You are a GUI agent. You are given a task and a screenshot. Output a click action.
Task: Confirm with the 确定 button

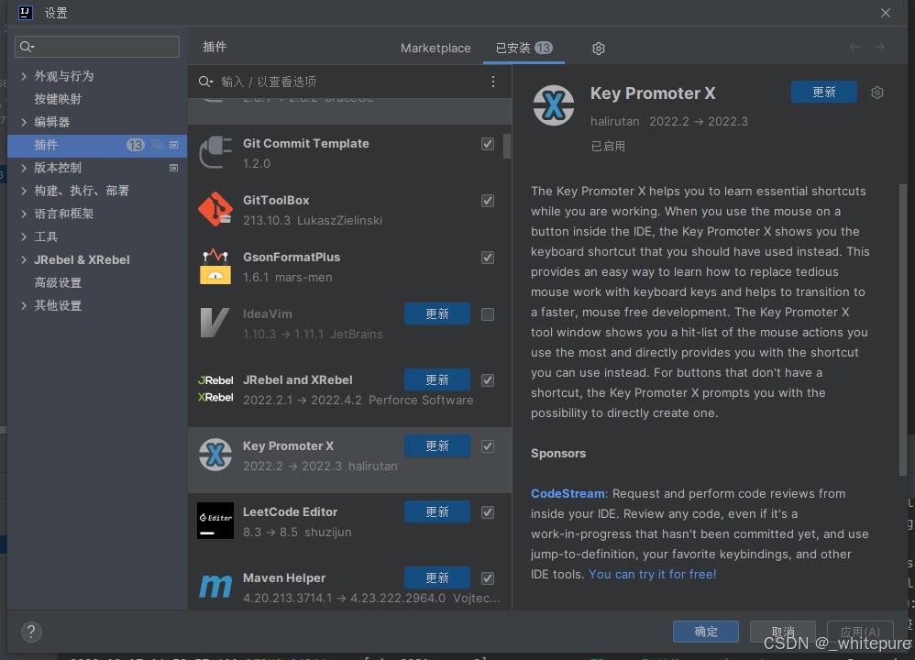pos(706,632)
